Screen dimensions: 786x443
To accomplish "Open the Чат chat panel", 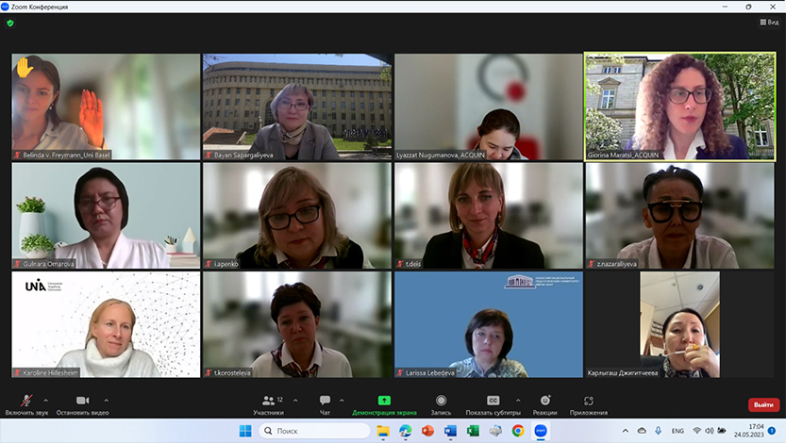I will click(325, 402).
